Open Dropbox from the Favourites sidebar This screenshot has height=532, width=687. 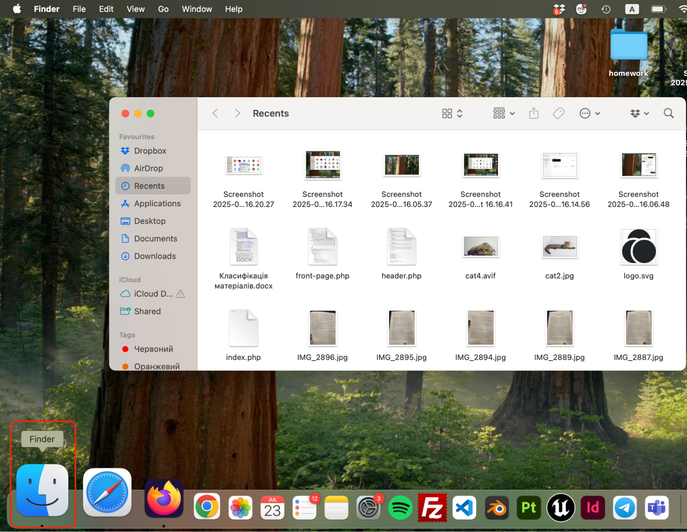[x=150, y=151]
